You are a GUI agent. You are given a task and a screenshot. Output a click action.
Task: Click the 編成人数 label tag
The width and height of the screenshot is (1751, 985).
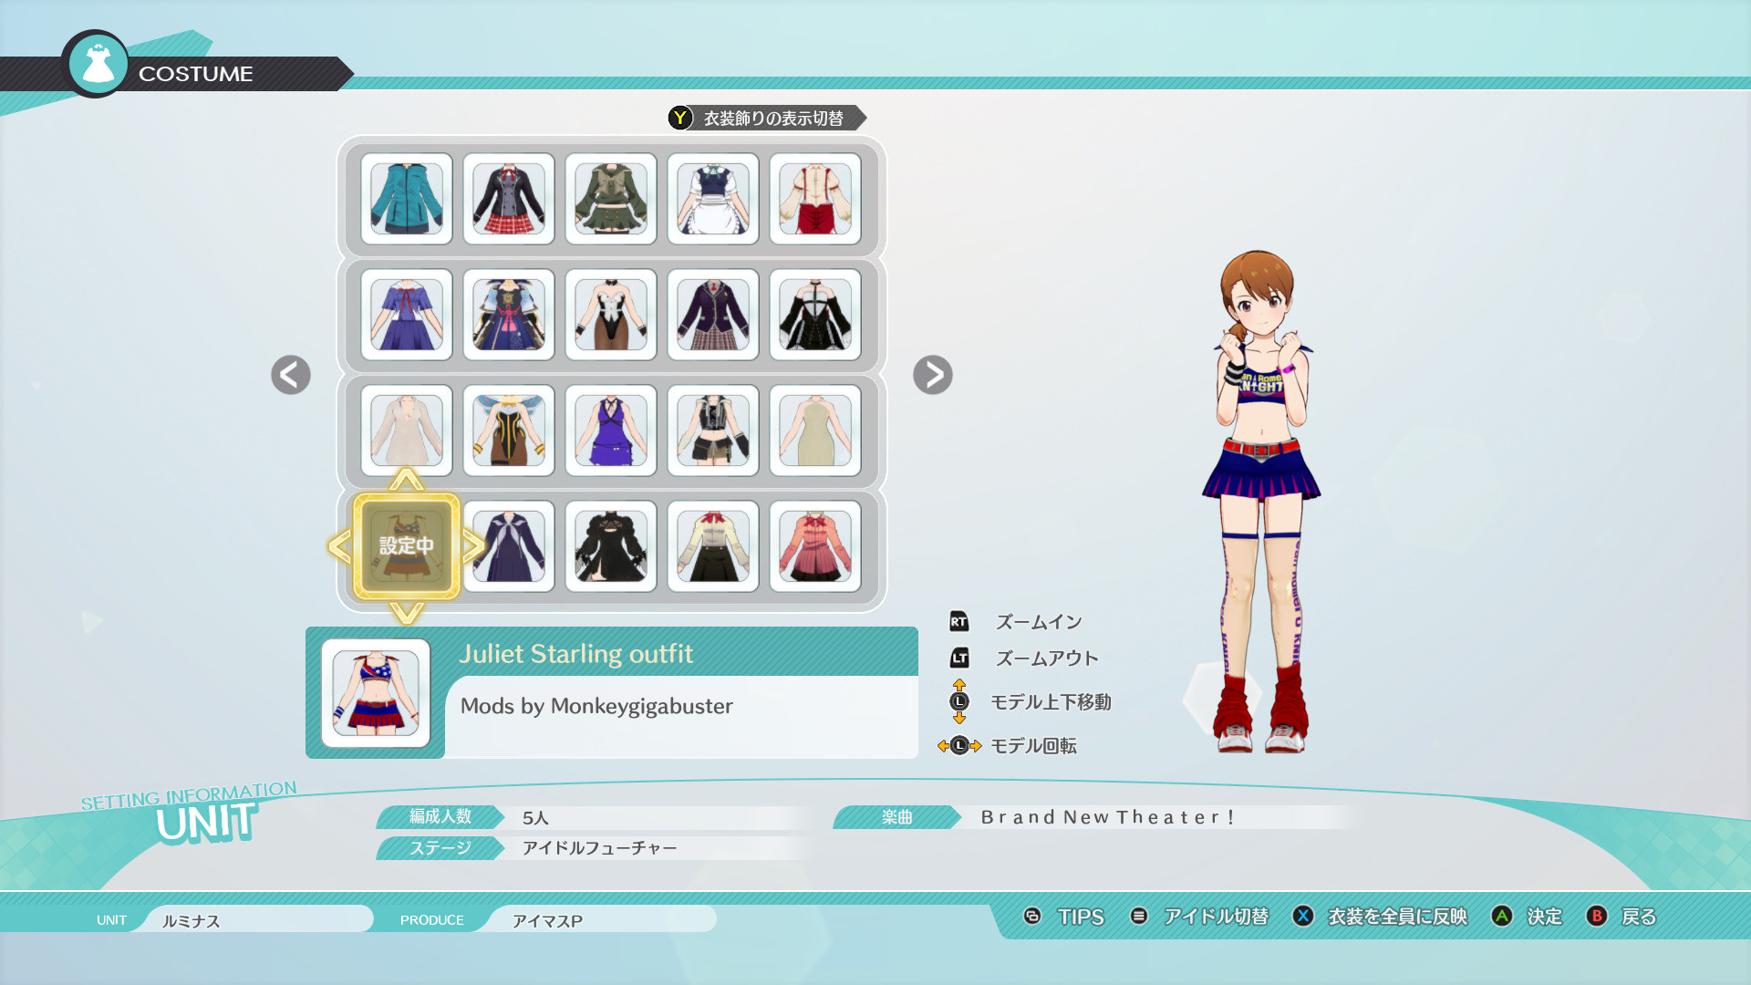click(x=440, y=817)
